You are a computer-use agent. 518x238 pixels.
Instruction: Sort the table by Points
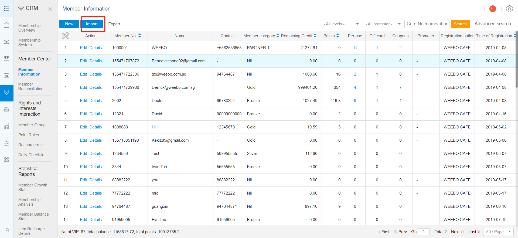(338, 36)
